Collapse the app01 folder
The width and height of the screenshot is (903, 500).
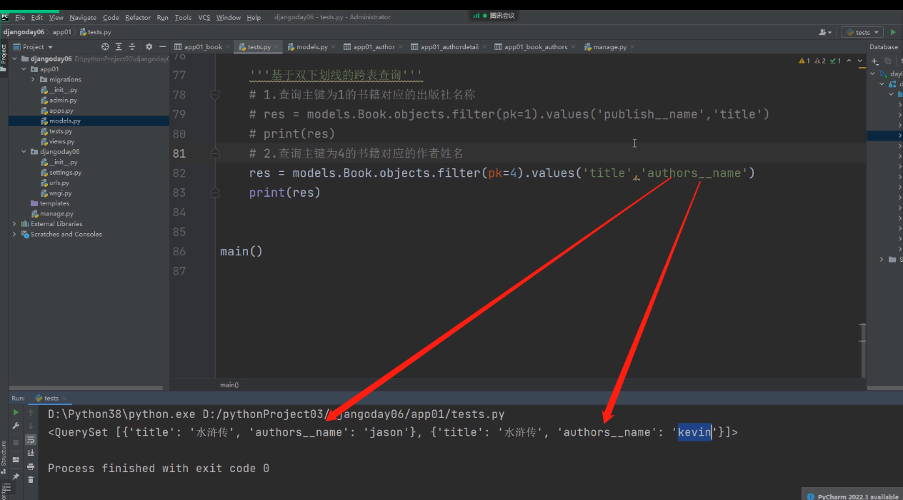tap(24, 69)
